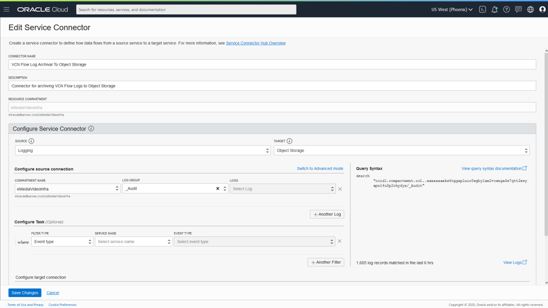Add Another Log
Screen dimensions: 548x308
[327, 214]
